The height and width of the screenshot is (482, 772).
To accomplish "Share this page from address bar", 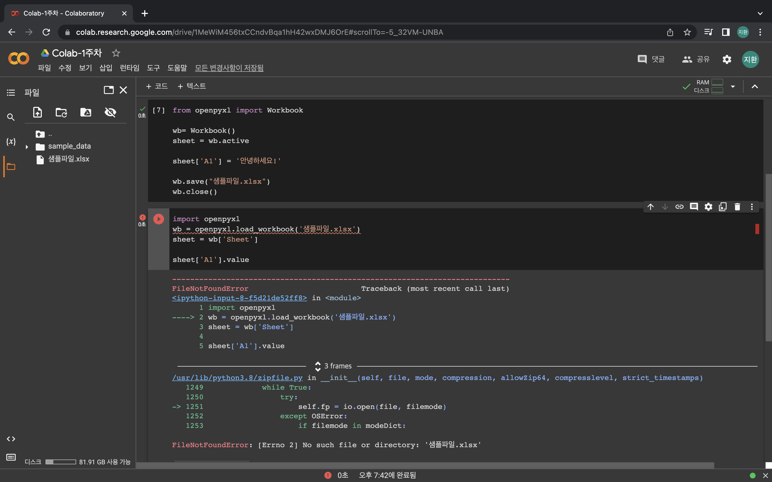I will 670,32.
